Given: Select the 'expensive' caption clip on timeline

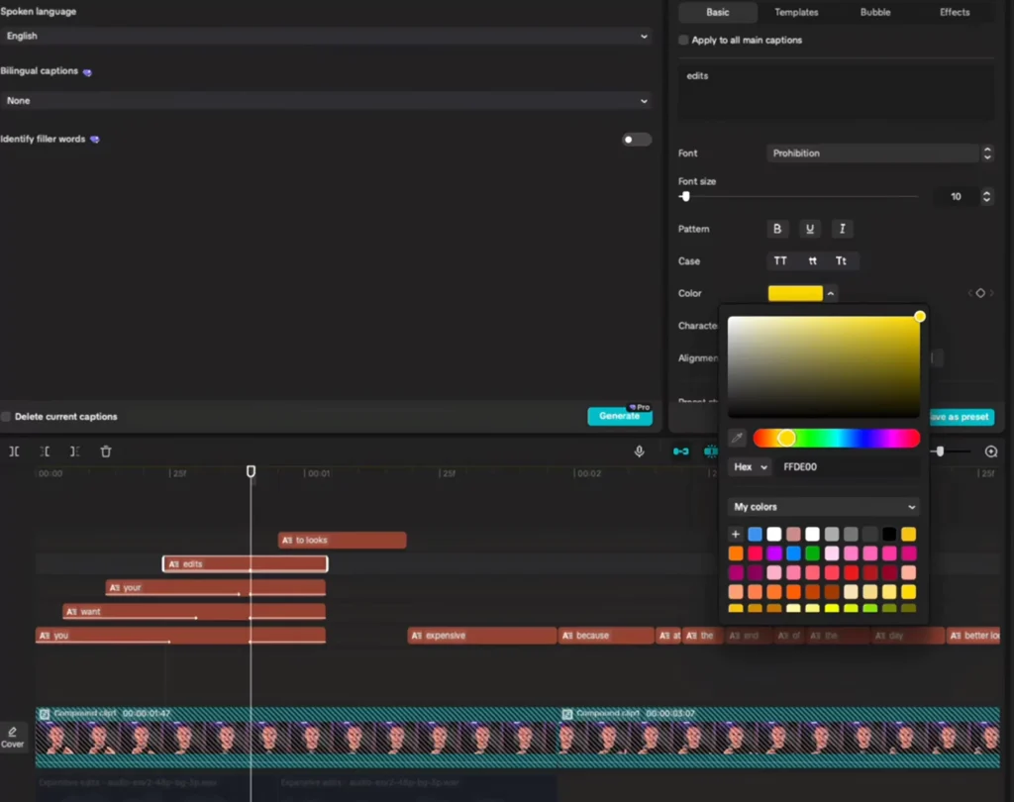Looking at the screenshot, I should point(481,636).
